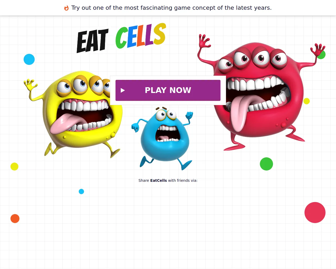Click the flame icon in the top banner
The width and height of the screenshot is (336, 269).
pos(66,8)
